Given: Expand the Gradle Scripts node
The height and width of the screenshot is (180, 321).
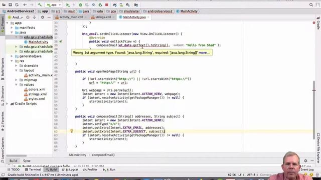Looking at the screenshot, I should click(x=8, y=103).
